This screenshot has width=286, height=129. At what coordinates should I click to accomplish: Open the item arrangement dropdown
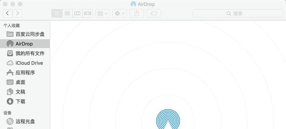pos(102,13)
